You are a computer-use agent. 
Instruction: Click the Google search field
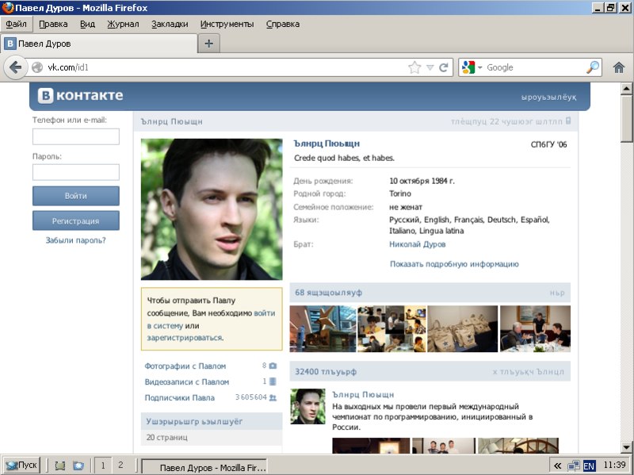(533, 67)
